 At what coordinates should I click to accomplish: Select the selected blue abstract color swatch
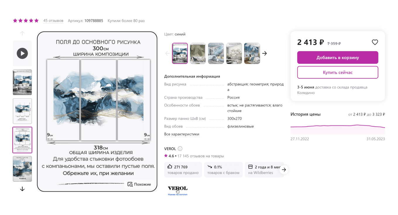click(x=180, y=53)
